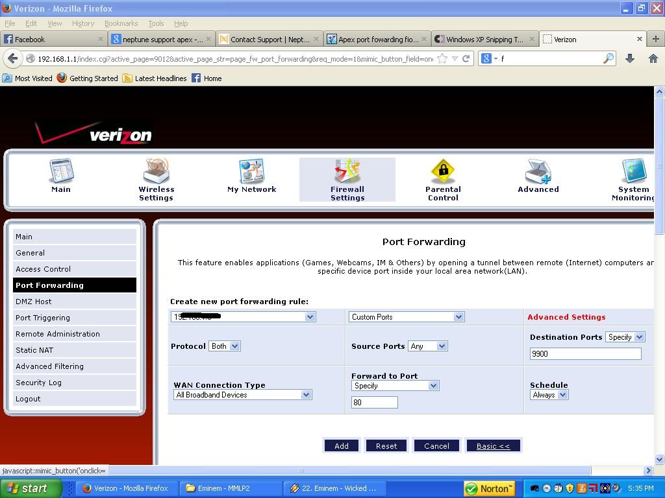Viewport: 665px width, 498px height.
Task: Click the Add button
Action: 342,445
